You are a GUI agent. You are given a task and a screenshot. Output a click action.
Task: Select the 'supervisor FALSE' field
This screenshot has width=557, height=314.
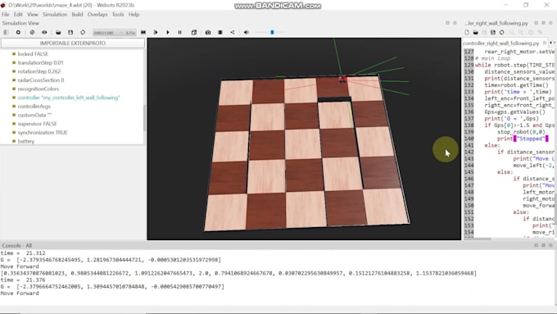[x=38, y=124]
